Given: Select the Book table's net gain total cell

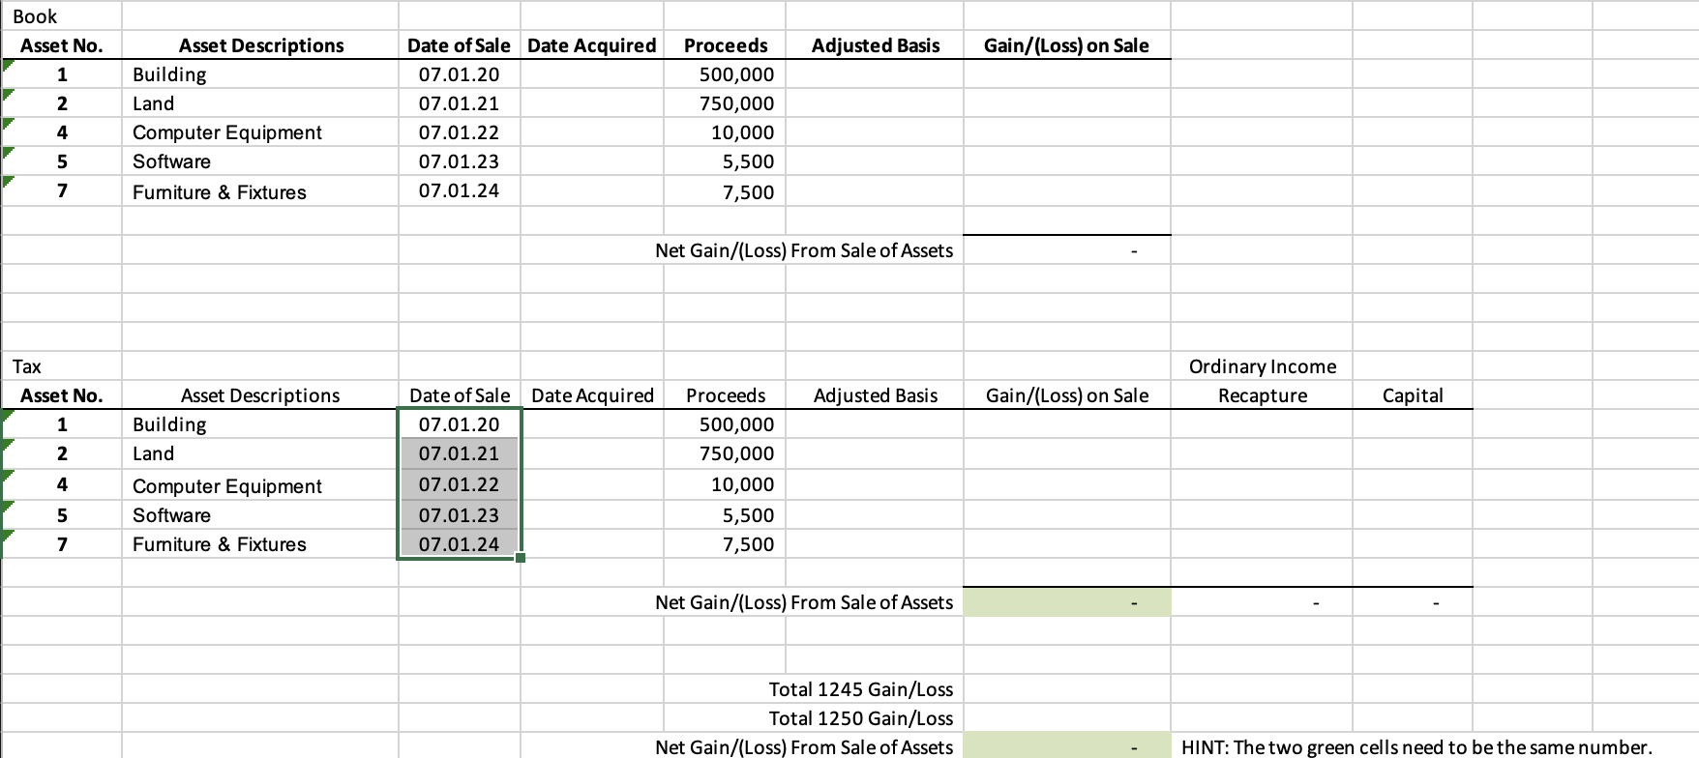Looking at the screenshot, I should [x=1067, y=250].
